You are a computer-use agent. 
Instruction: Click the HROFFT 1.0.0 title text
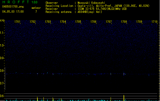[x=20, y=2]
